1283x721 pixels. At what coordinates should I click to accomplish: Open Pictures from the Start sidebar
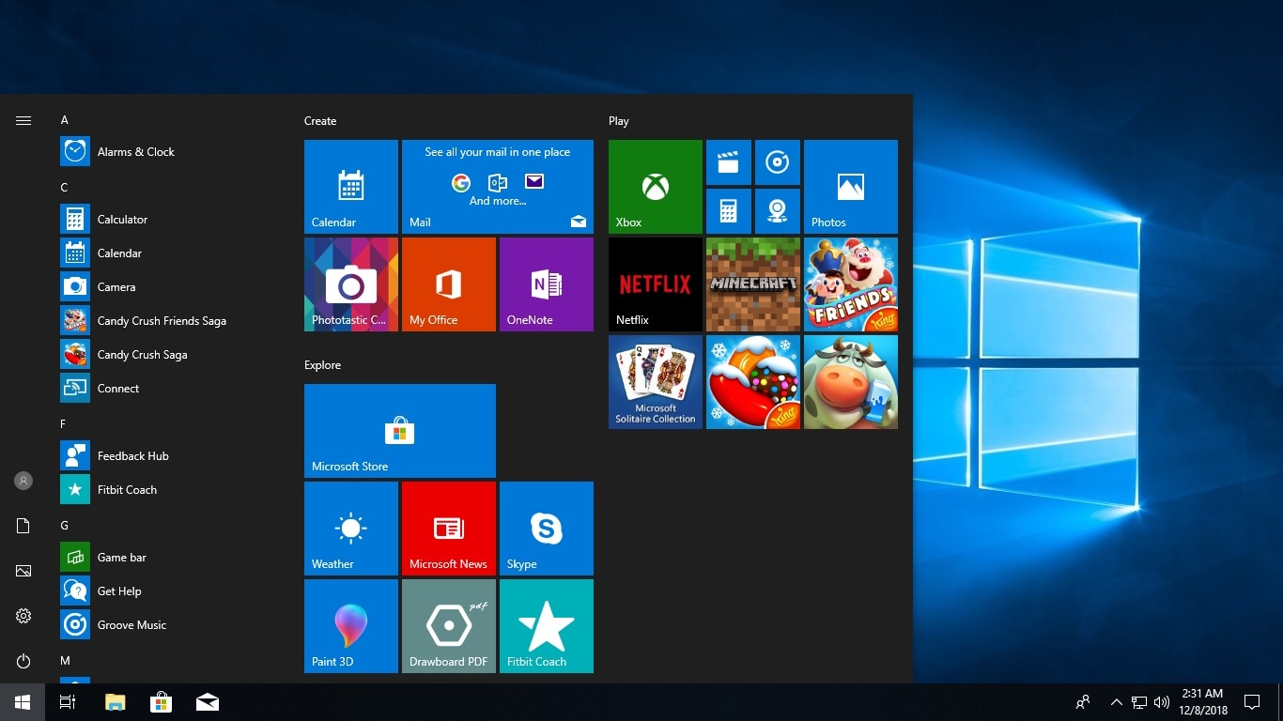[23, 571]
